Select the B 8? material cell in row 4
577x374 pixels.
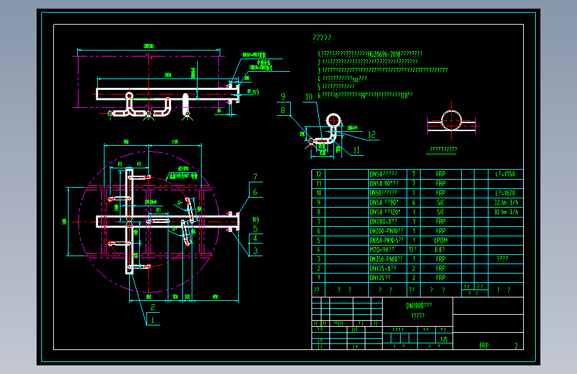pyautogui.click(x=440, y=250)
